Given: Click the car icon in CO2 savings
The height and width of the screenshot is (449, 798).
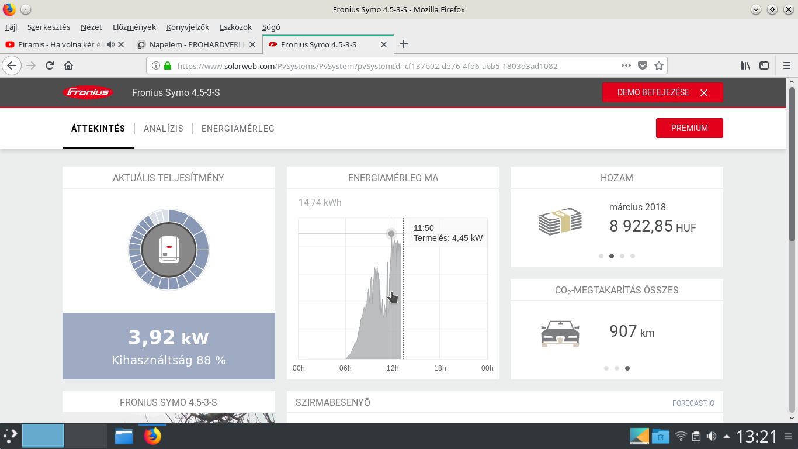Looking at the screenshot, I should (x=560, y=333).
